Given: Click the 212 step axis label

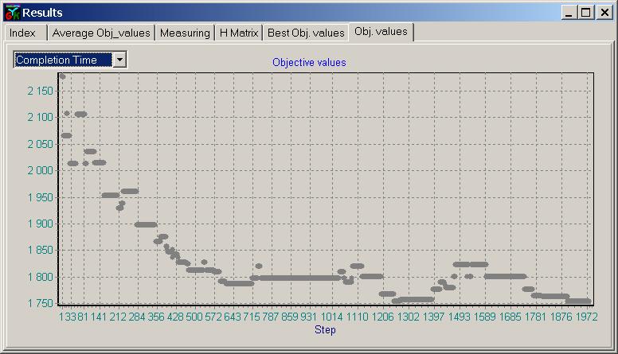Looking at the screenshot, I should pos(118,317).
